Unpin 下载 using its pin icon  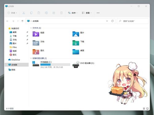[x=27, y=36]
